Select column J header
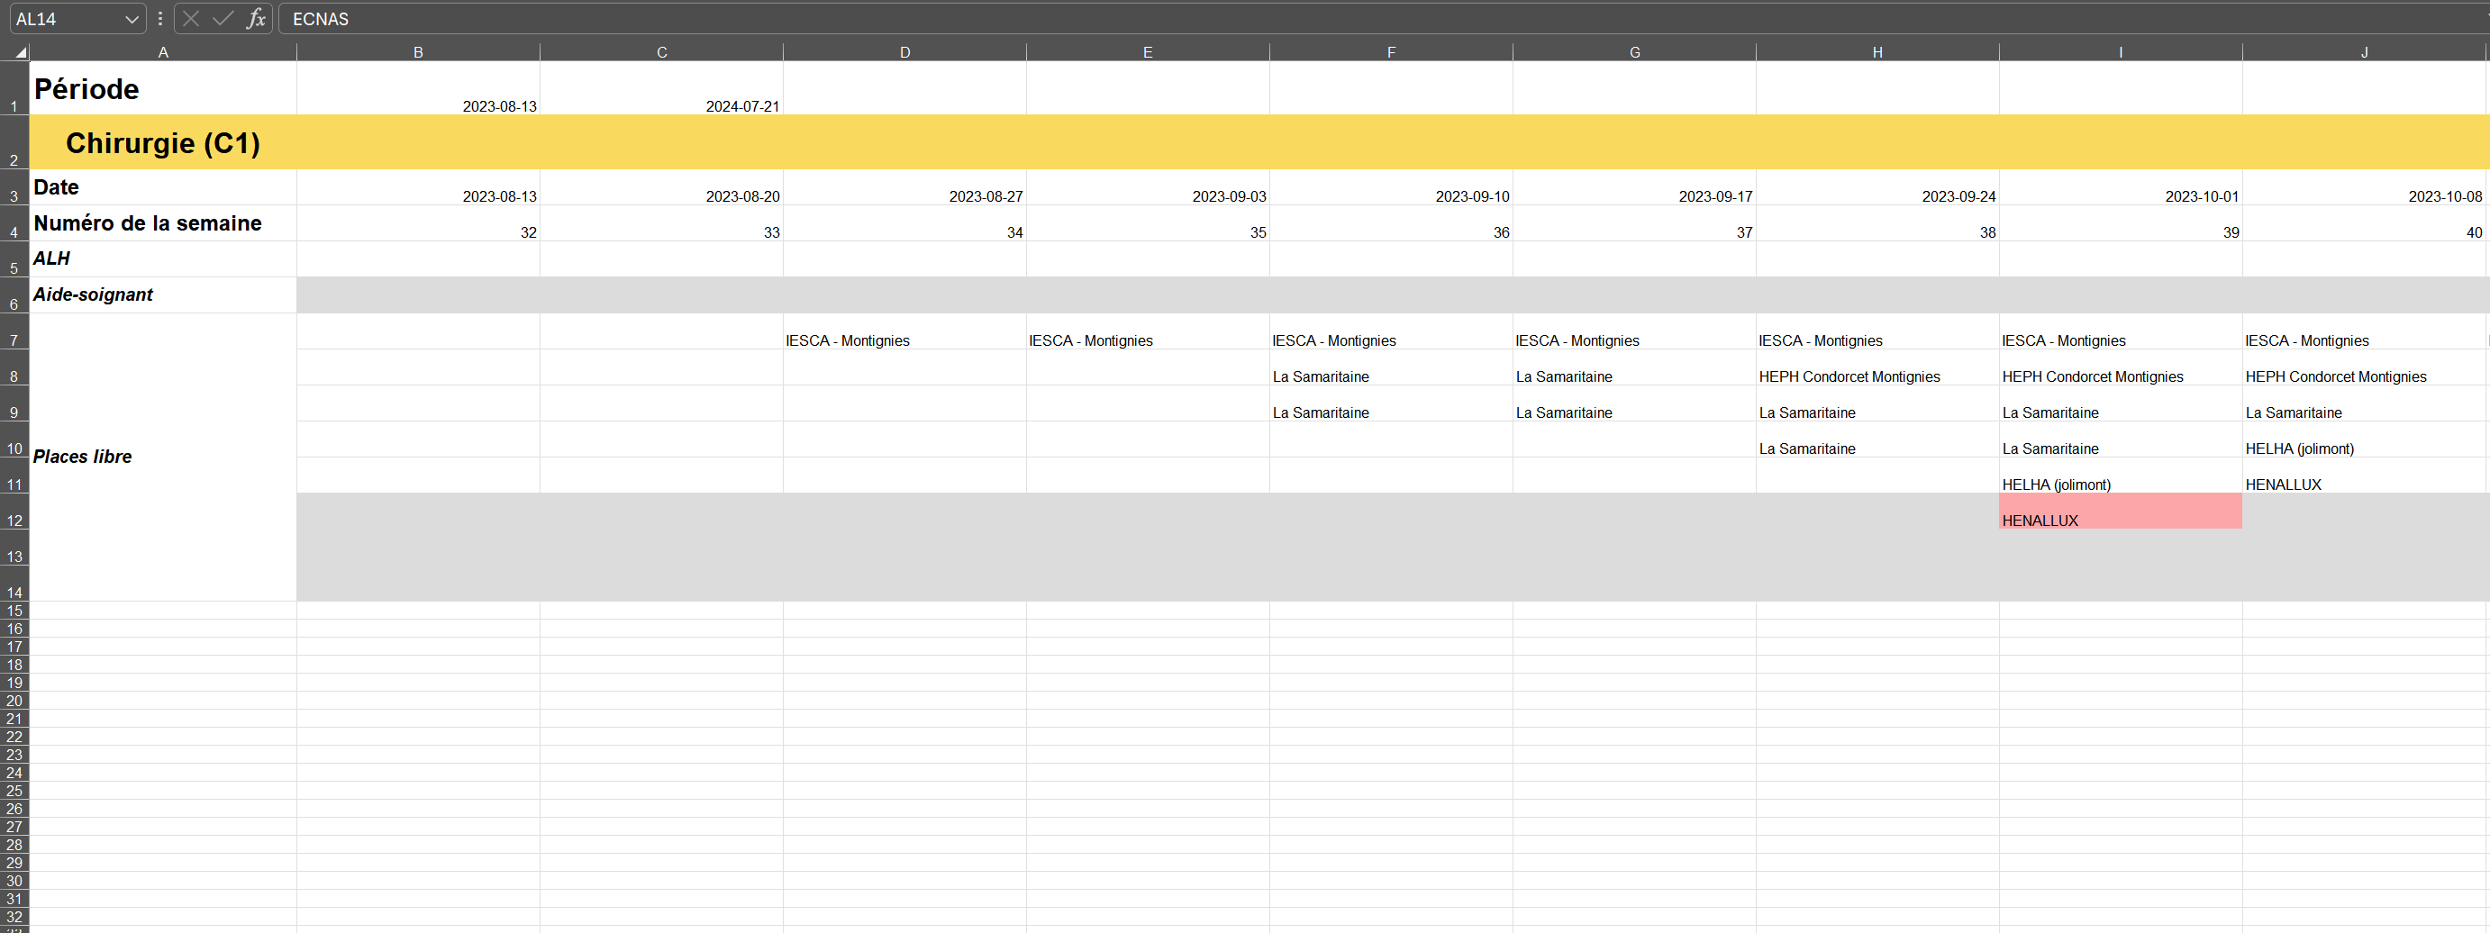The height and width of the screenshot is (933, 2490). coord(2365,52)
